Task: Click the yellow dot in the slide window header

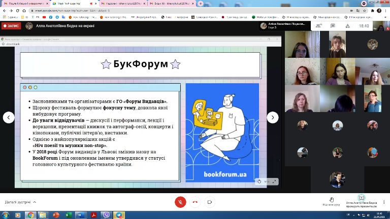Action: tap(30, 87)
